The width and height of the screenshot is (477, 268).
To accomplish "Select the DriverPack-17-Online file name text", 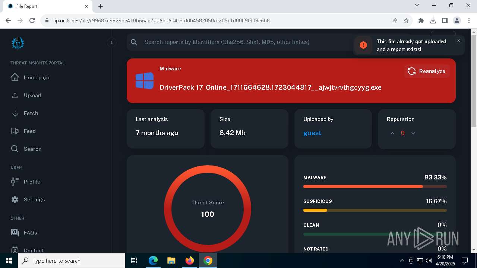I will [271, 87].
